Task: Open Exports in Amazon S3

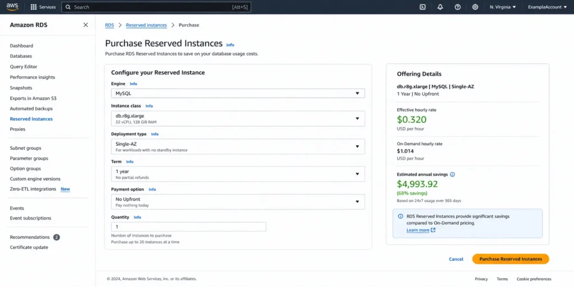Action: coord(33,98)
